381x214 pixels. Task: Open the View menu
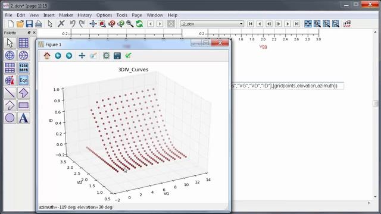click(x=34, y=15)
